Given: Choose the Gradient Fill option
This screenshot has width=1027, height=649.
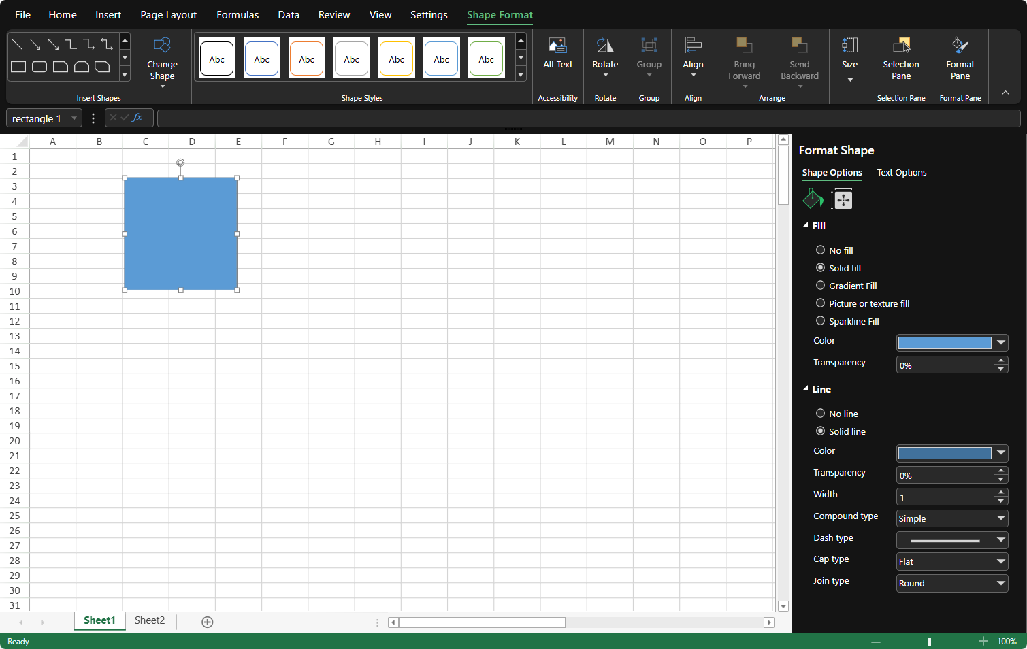Looking at the screenshot, I should point(820,286).
